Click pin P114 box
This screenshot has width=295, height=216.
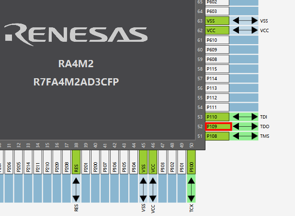point(217,78)
